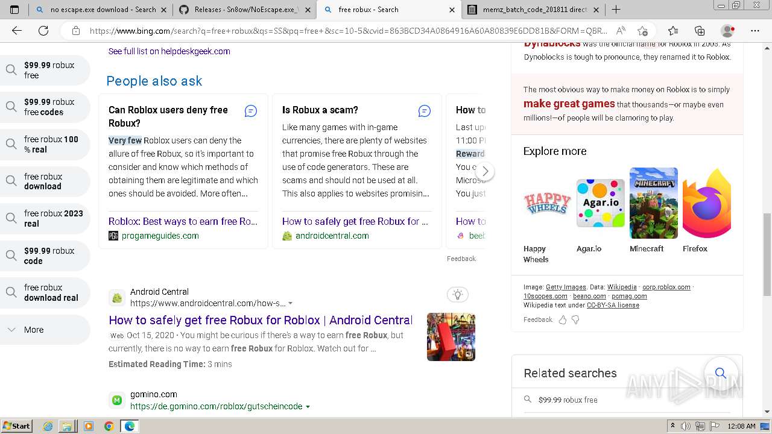Add this page to favorites star icon
Viewport: 772px width, 434px height.
coord(642,31)
